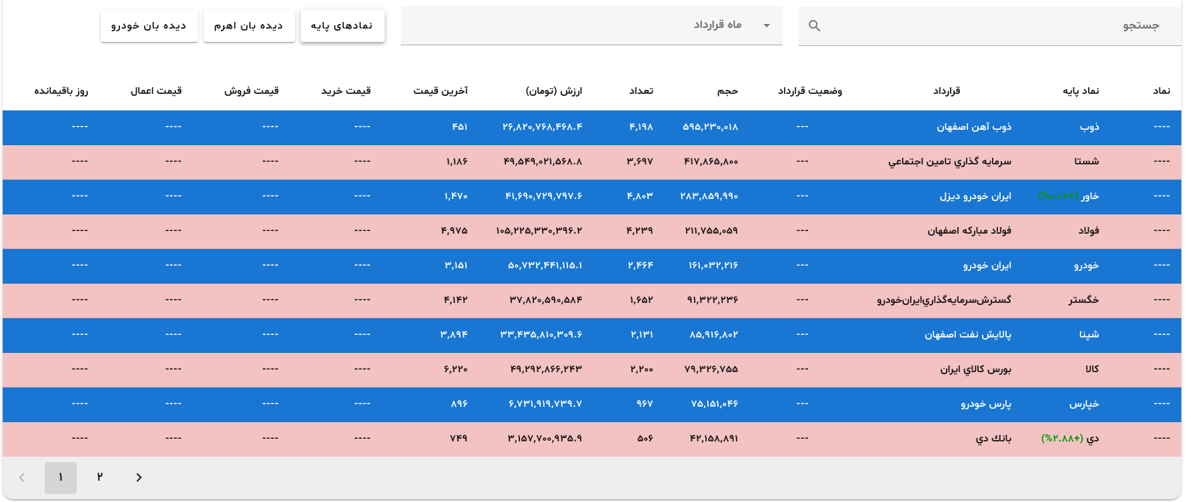Select the کالا symbol cell

(1092, 370)
